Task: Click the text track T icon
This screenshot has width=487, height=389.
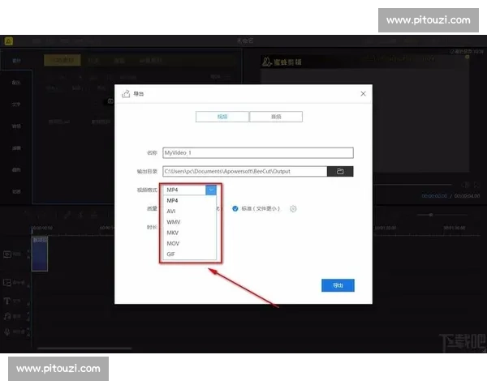Action: (6, 301)
